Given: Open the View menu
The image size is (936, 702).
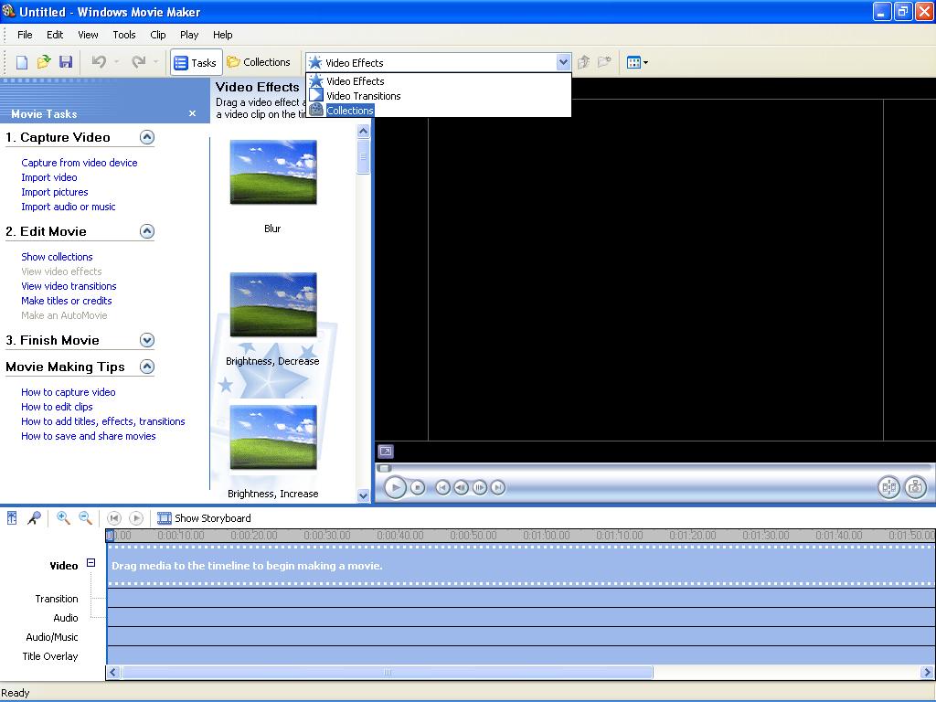Looking at the screenshot, I should 88,35.
